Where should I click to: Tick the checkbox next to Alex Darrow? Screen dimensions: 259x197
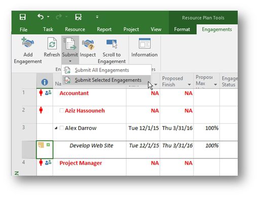coord(62,128)
